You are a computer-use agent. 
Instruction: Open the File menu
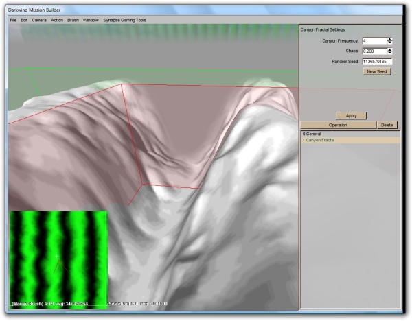coord(13,20)
